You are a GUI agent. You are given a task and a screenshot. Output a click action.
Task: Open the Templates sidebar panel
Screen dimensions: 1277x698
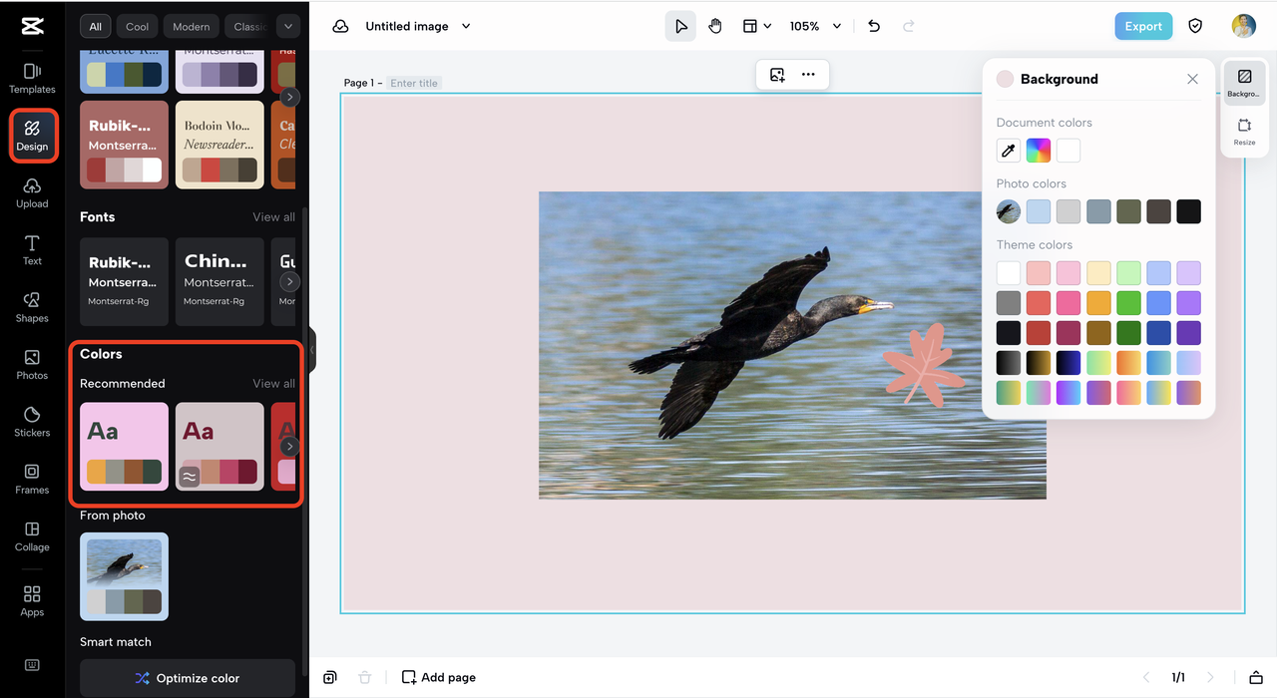(32, 79)
